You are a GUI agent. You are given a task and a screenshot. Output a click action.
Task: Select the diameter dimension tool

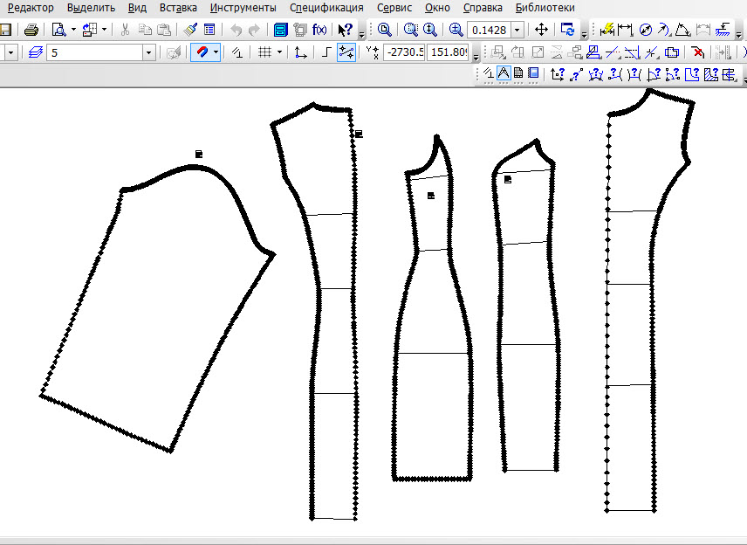[x=646, y=30]
